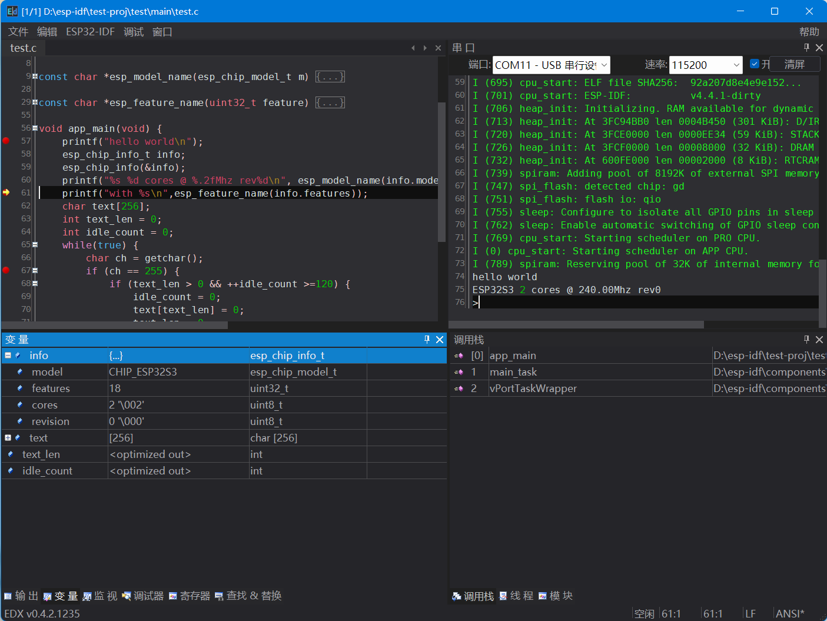Toggle the breakpoint on line 67
827x621 pixels.
[x=6, y=270]
